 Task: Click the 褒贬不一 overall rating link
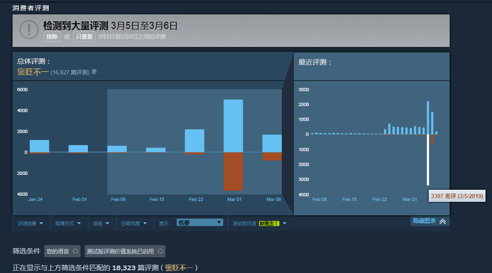point(33,72)
